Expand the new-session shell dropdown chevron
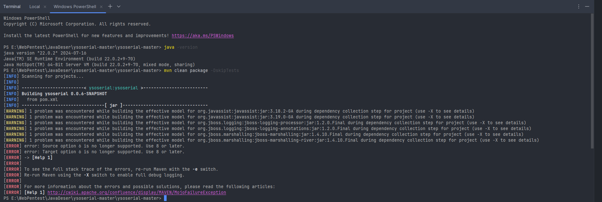The image size is (602, 202). (x=119, y=6)
